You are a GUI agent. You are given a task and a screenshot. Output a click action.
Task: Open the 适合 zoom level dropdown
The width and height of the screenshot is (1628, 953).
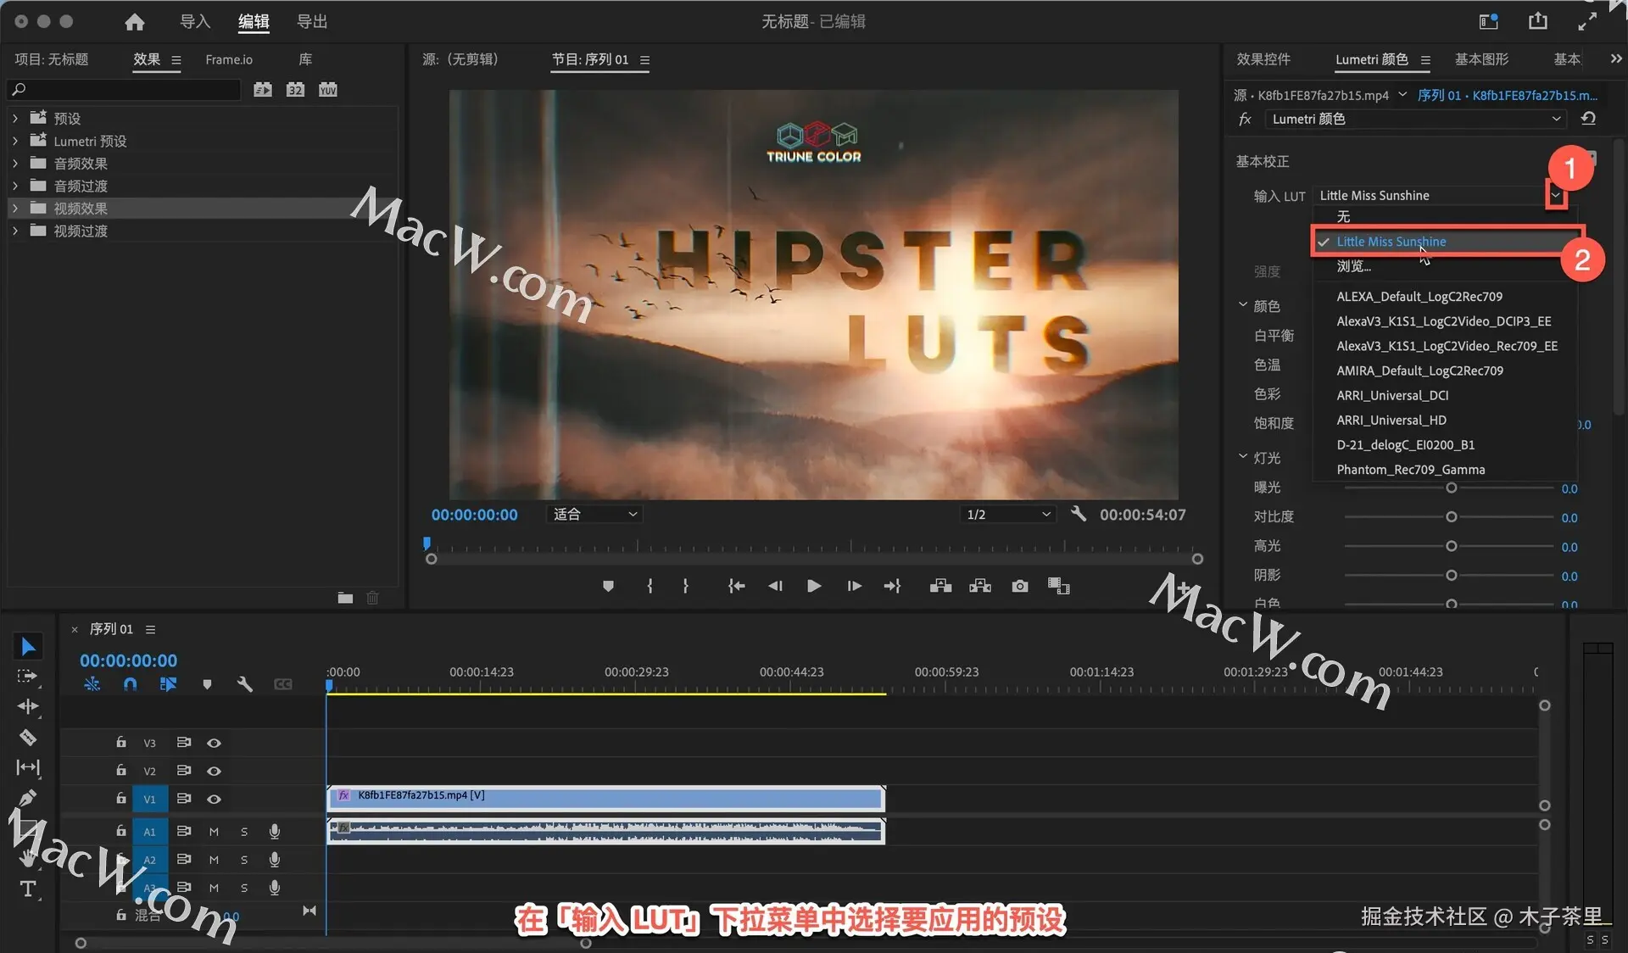point(594,514)
